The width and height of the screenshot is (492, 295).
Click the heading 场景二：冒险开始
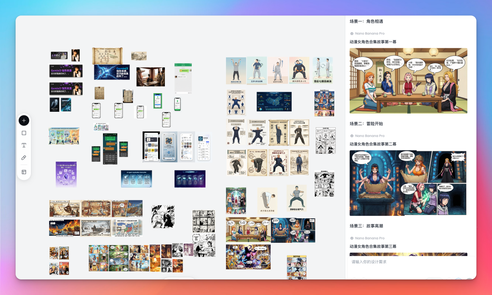(366, 124)
